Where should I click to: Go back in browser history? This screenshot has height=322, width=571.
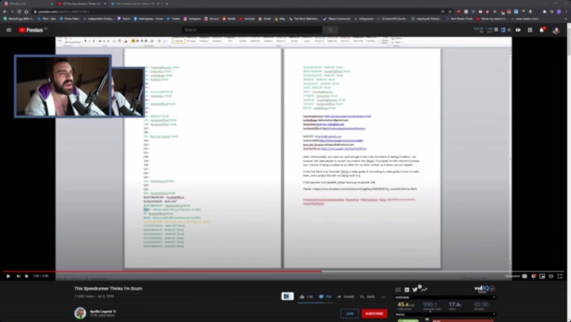coord(5,12)
